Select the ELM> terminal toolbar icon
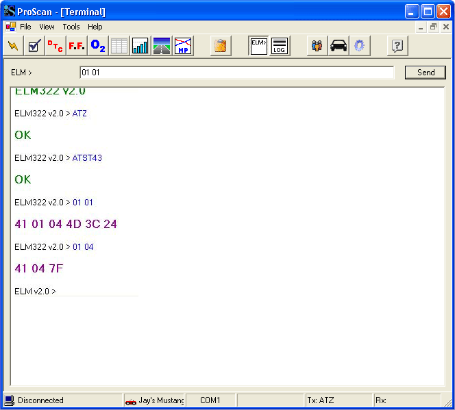The height and width of the screenshot is (410, 455). tap(258, 45)
